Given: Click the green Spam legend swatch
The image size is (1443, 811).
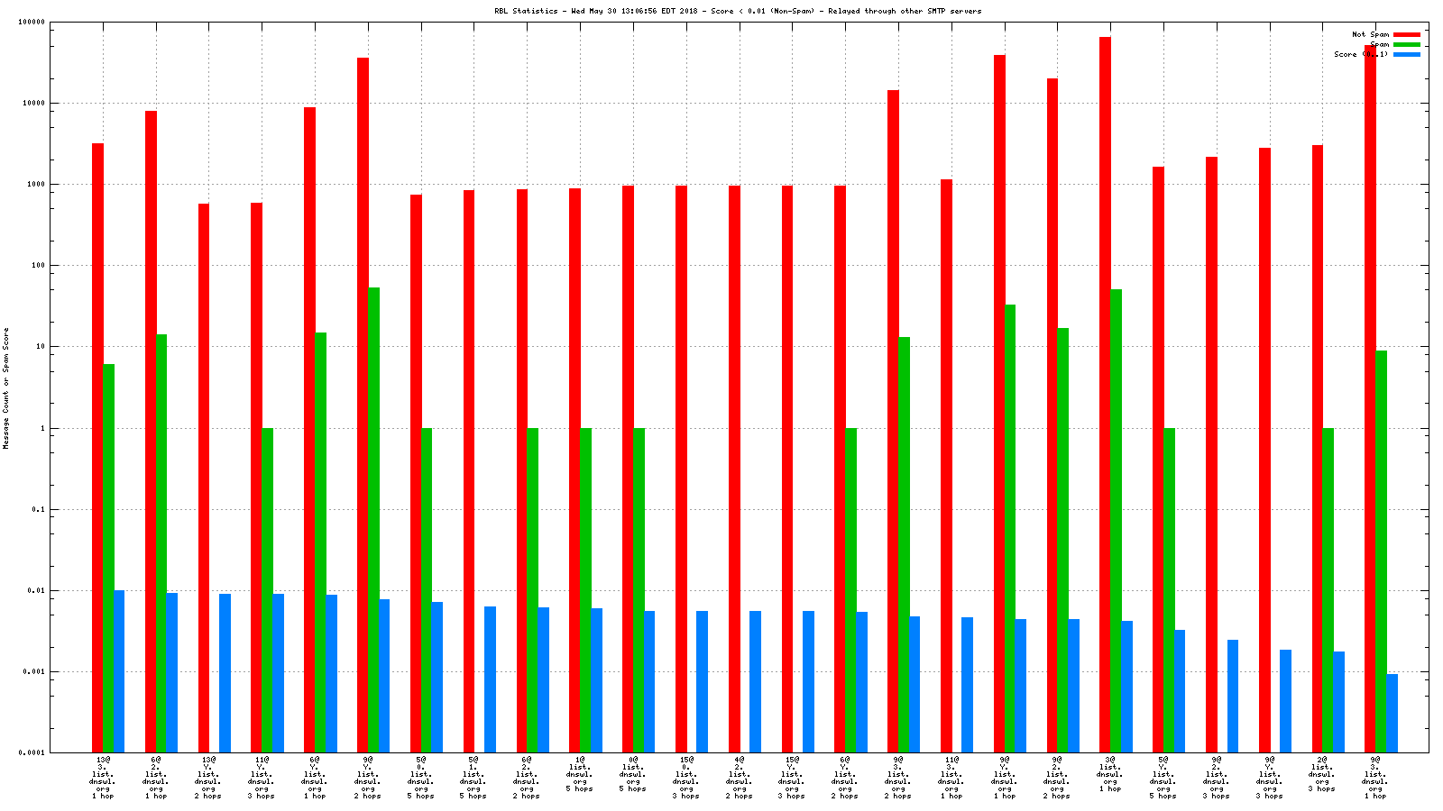Looking at the screenshot, I should click(1406, 44).
